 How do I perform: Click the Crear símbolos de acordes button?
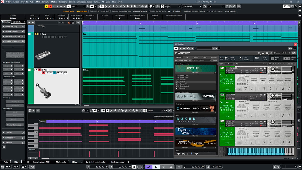(x=15, y=125)
